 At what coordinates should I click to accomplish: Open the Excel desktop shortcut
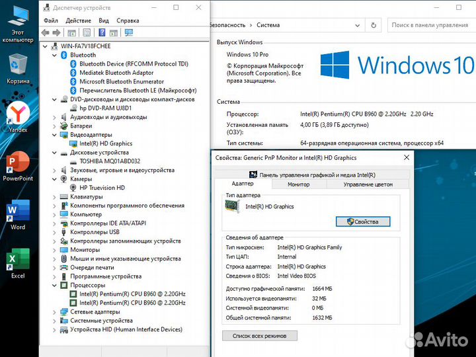[x=18, y=264]
